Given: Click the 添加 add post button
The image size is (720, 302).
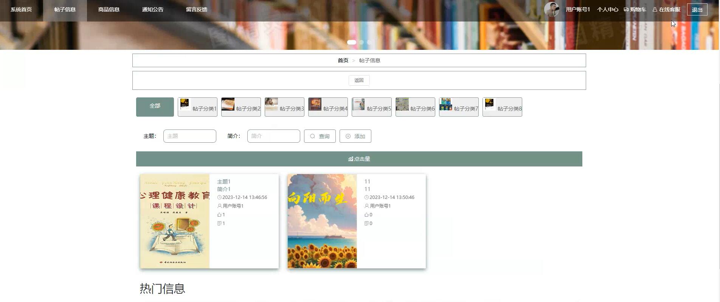Looking at the screenshot, I should pos(355,136).
